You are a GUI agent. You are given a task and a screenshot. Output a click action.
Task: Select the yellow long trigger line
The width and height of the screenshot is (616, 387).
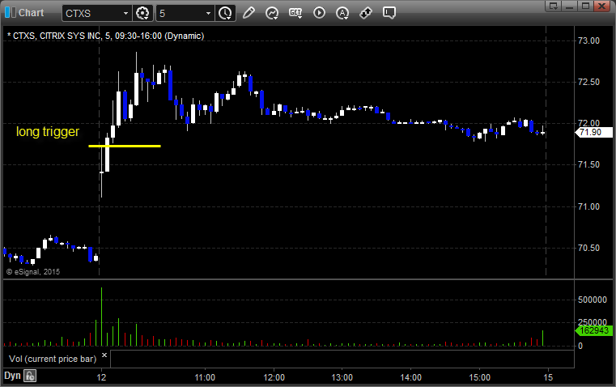[x=125, y=147]
